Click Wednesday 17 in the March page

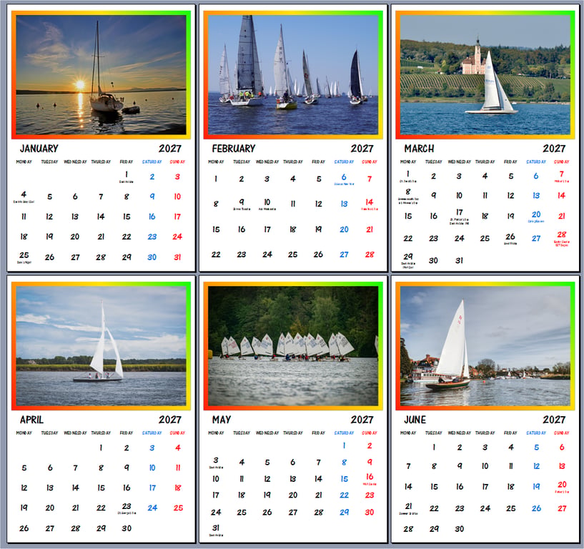[x=459, y=212]
